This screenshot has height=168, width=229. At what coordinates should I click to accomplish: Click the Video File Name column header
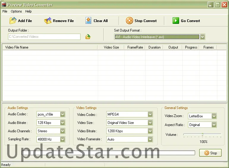point(17,47)
